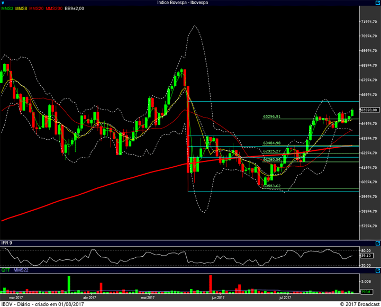381x307 pixels.
Task: Click the mar 2017 date label
Action: [x=16, y=297]
